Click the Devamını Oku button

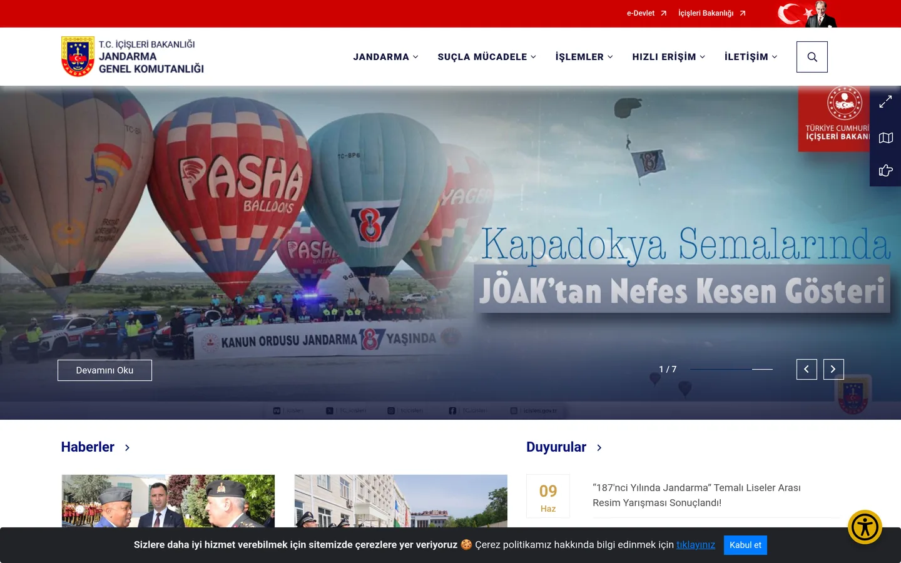[x=104, y=370]
